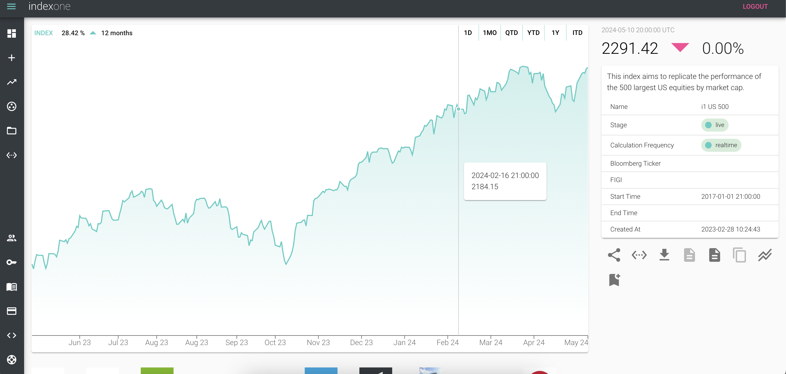Bookmark the index with bookmark-plus icon
Viewport: 786px width, 374px height.
click(x=614, y=280)
